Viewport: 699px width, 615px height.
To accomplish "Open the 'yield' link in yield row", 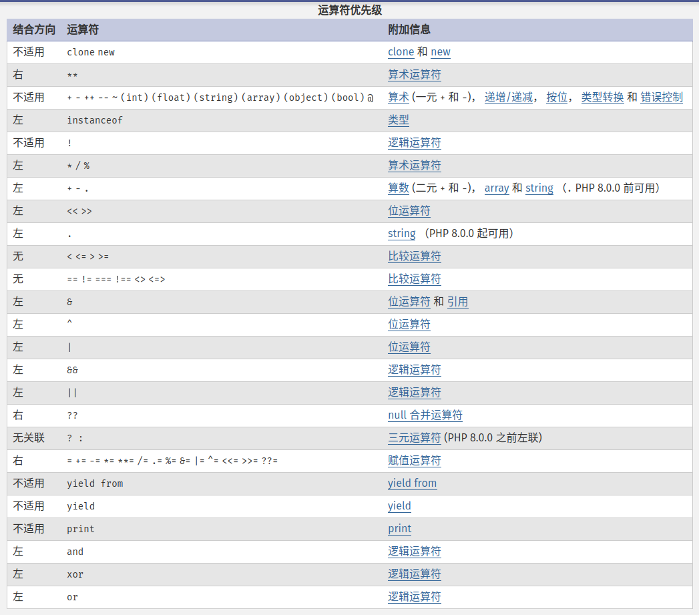I will click(x=399, y=506).
